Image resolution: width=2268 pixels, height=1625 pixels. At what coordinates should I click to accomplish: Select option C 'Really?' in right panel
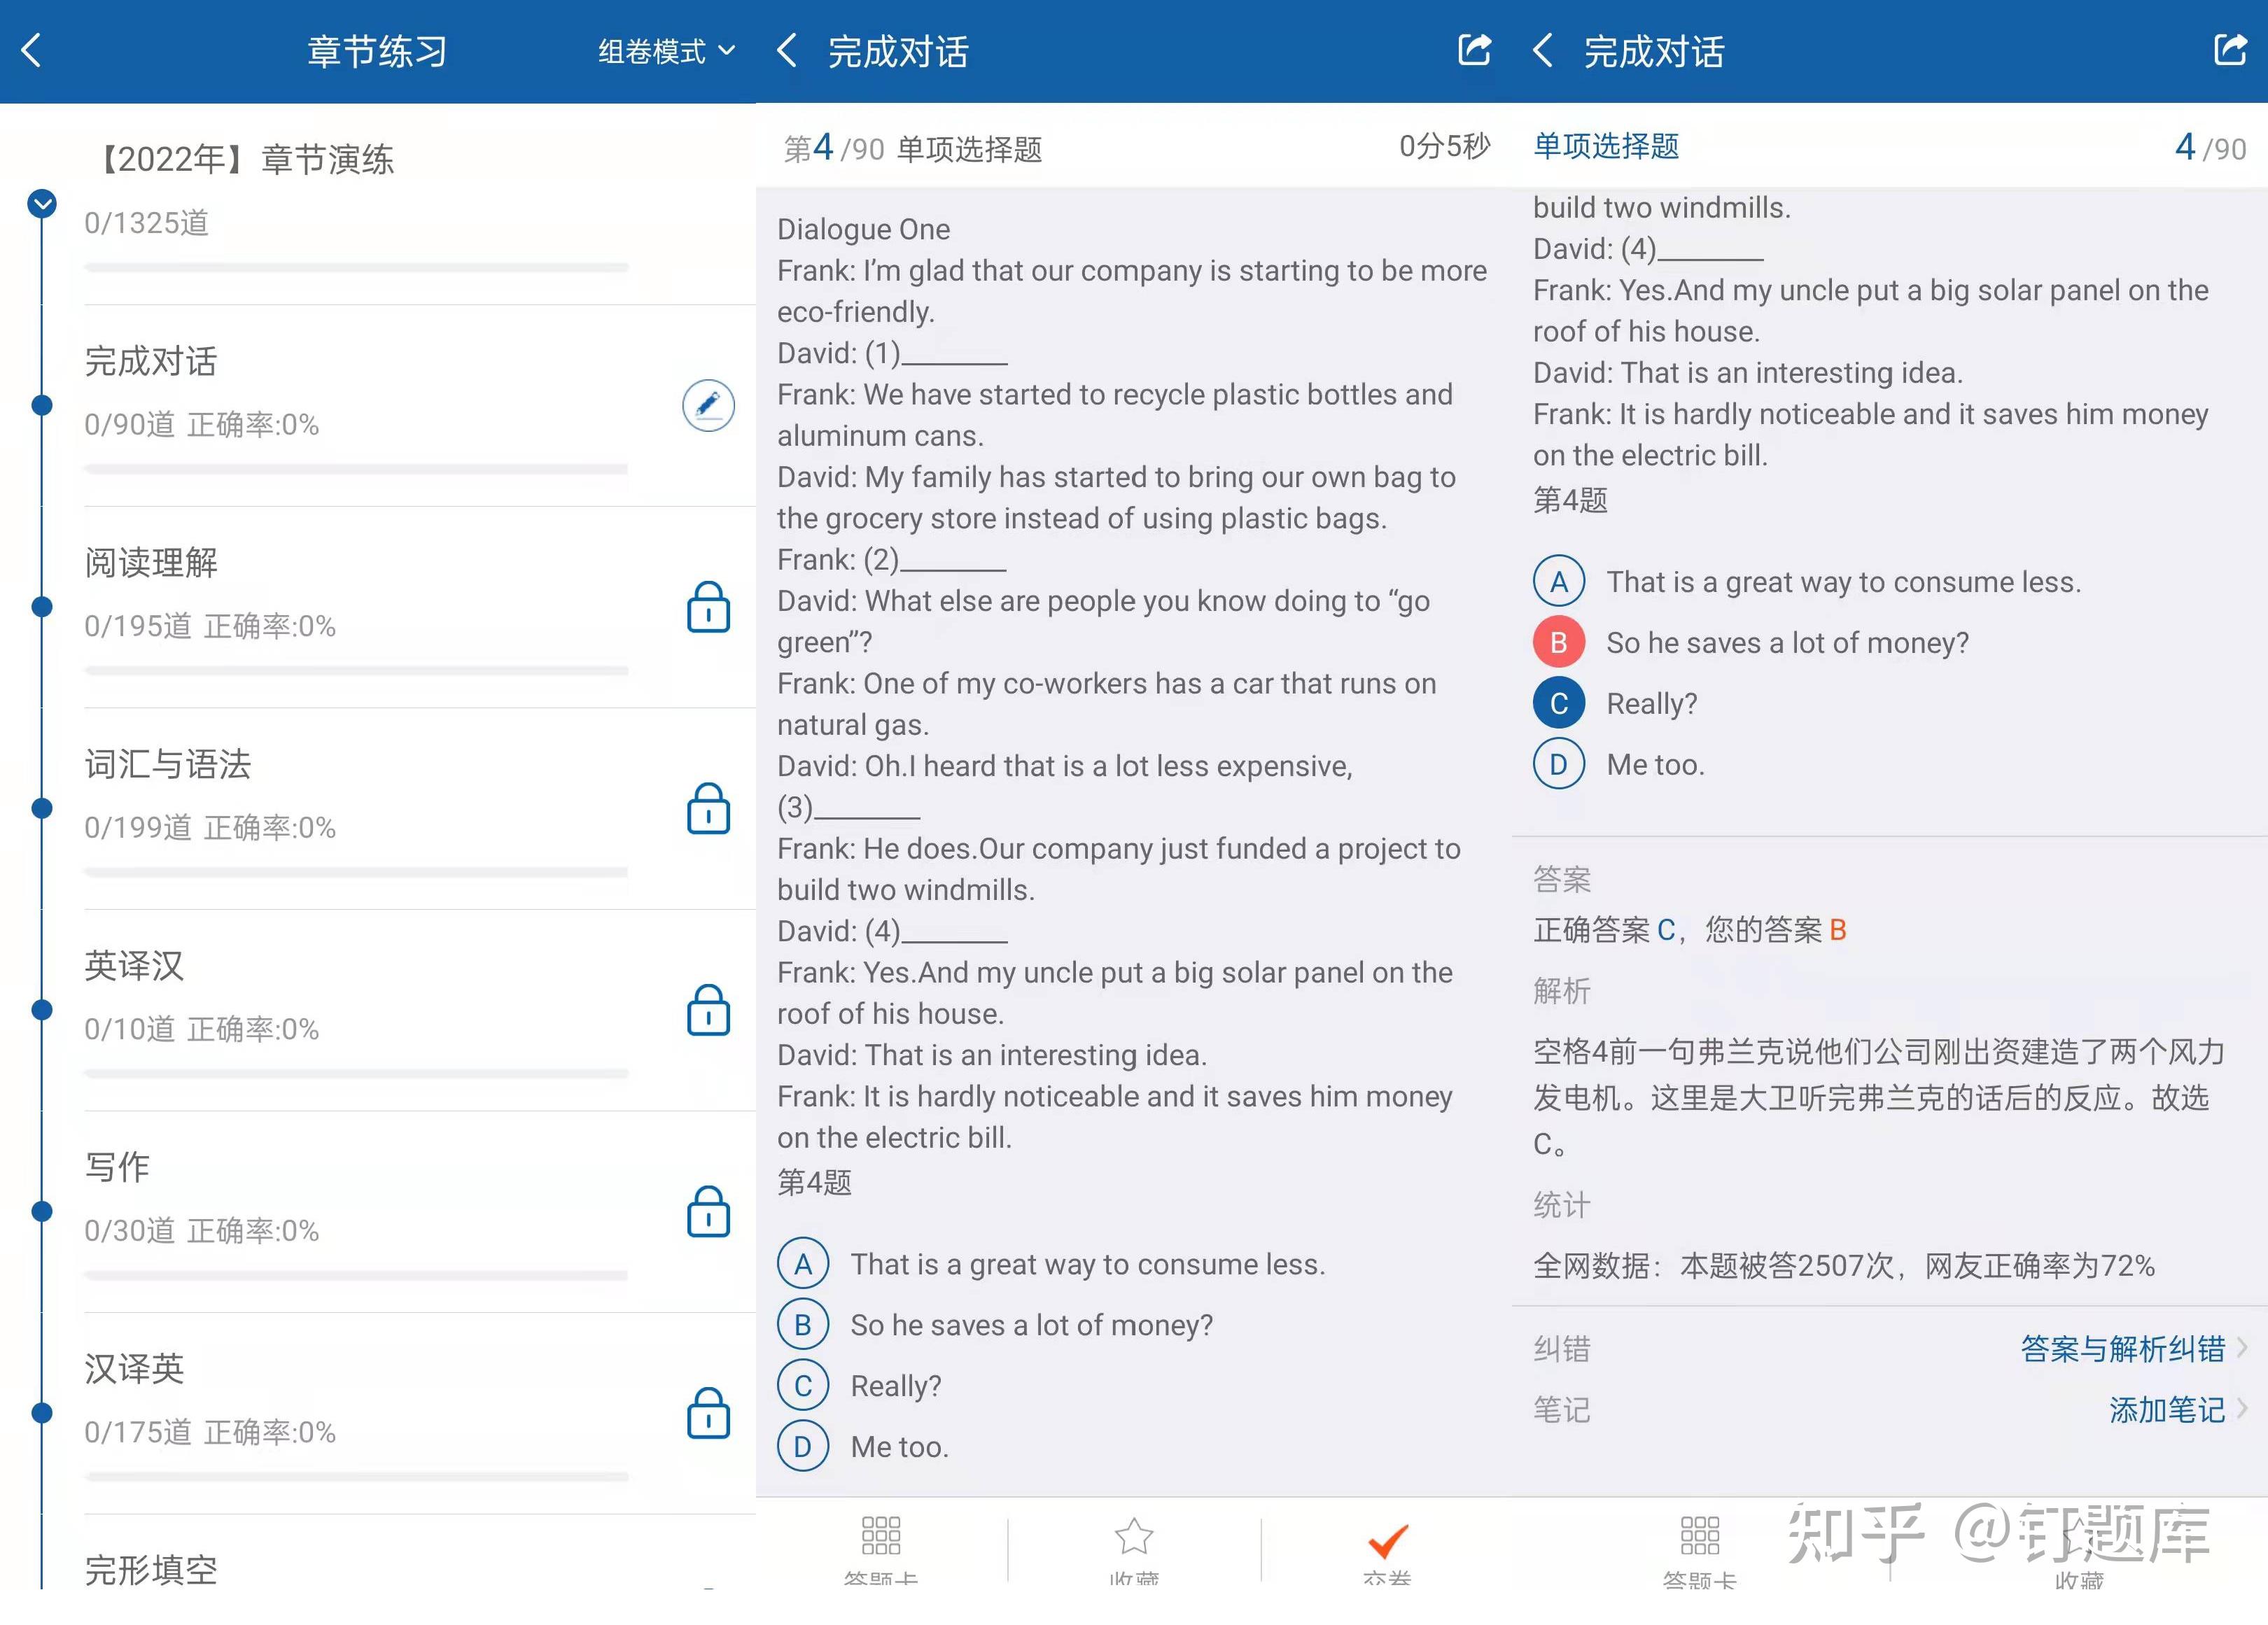point(1558,704)
